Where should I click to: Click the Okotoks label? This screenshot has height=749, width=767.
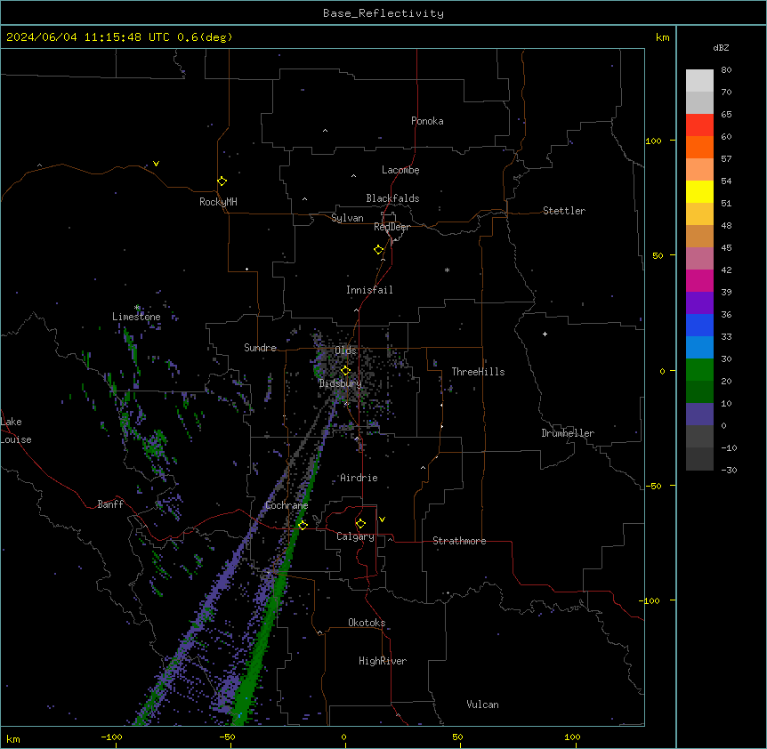pos(367,623)
